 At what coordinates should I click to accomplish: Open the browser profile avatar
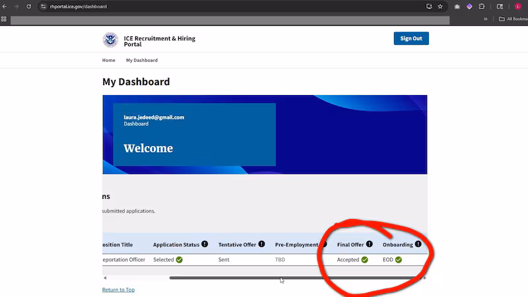click(x=518, y=7)
